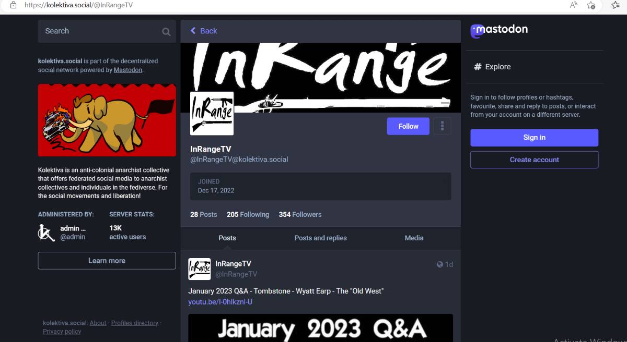The image size is (627, 342).
Task: Open the Privacy policy link
Action: [62, 332]
